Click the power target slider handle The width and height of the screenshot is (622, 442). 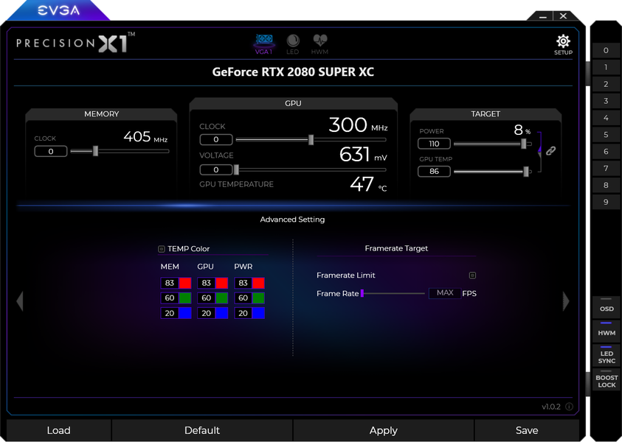[524, 144]
